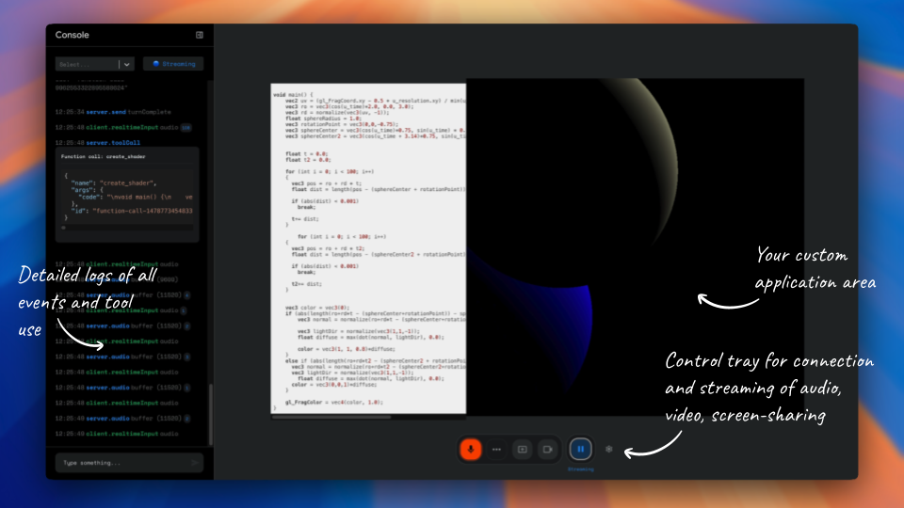Open the log filter Select dropdown
The height and width of the screenshot is (508, 904).
[x=87, y=64]
